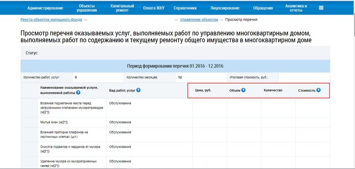355x169 pixels.
Task: Click the 'Количество работ, услуг' value 0
Action: (x=76, y=77)
